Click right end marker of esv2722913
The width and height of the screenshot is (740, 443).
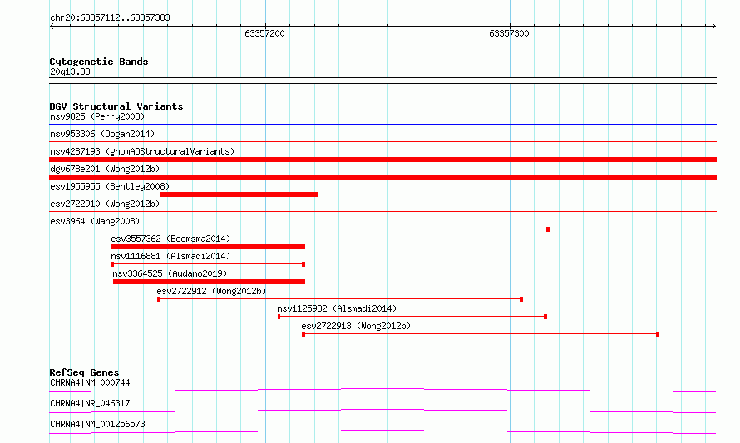(x=658, y=334)
